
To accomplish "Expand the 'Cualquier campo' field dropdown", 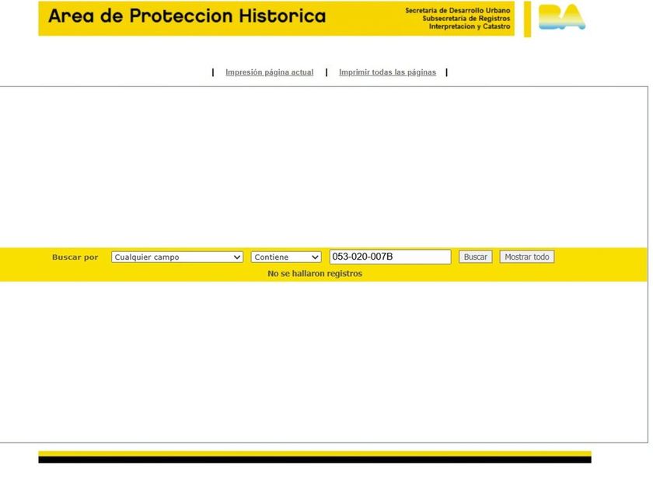I will pos(177,257).
